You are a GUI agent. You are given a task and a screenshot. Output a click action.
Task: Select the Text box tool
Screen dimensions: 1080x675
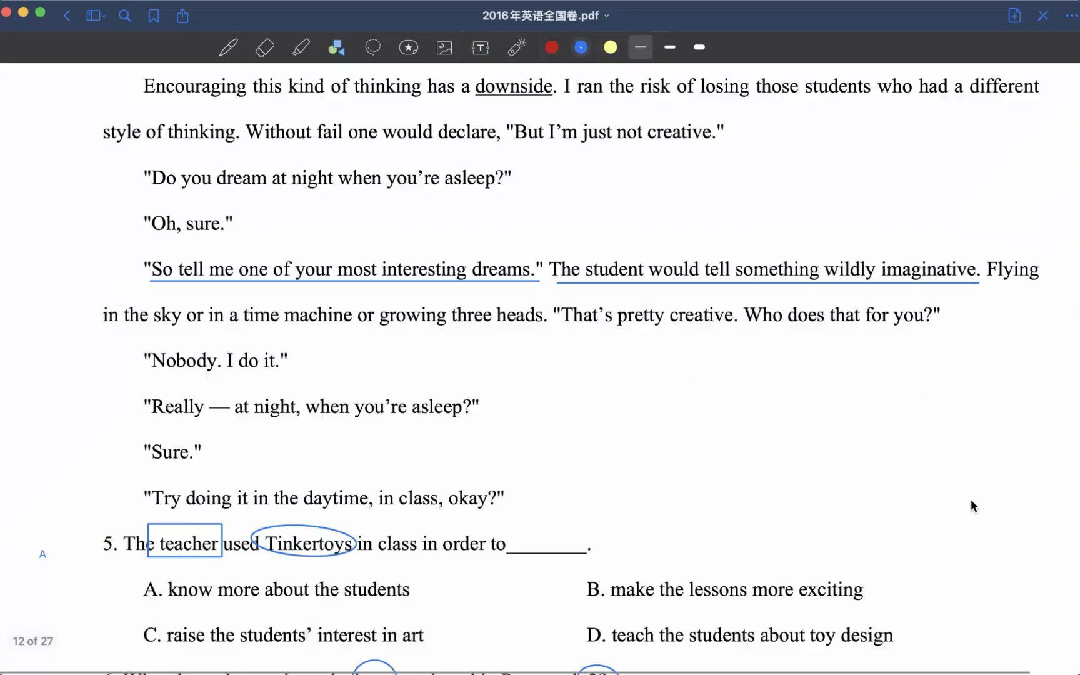click(481, 47)
